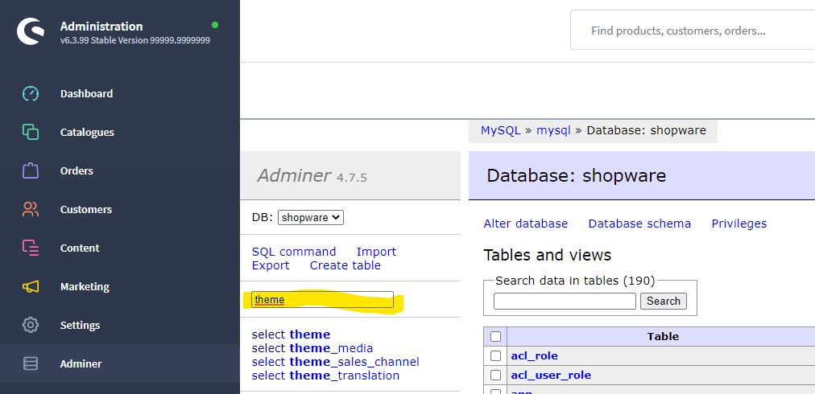Click the Settings gear icon

pos(31,326)
